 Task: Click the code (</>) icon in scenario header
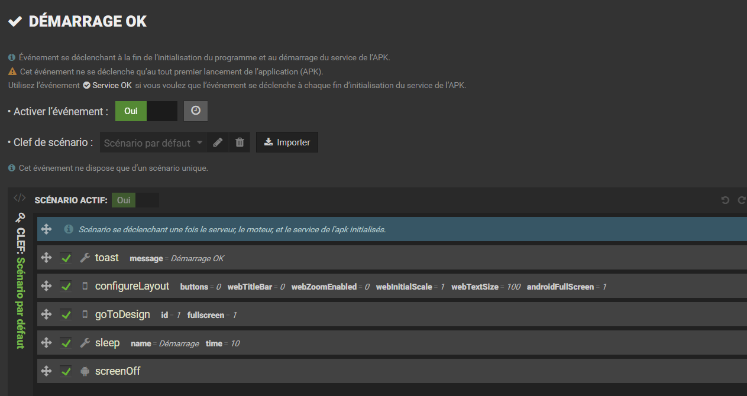[19, 199]
